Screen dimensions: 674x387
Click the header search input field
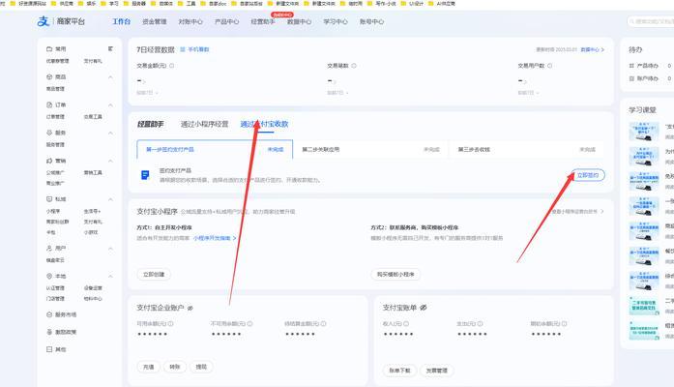coord(651,21)
